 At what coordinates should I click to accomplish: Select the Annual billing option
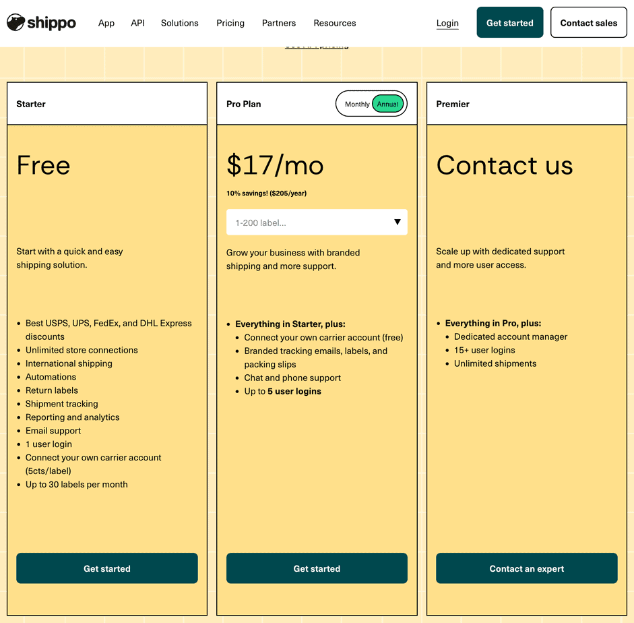(388, 105)
